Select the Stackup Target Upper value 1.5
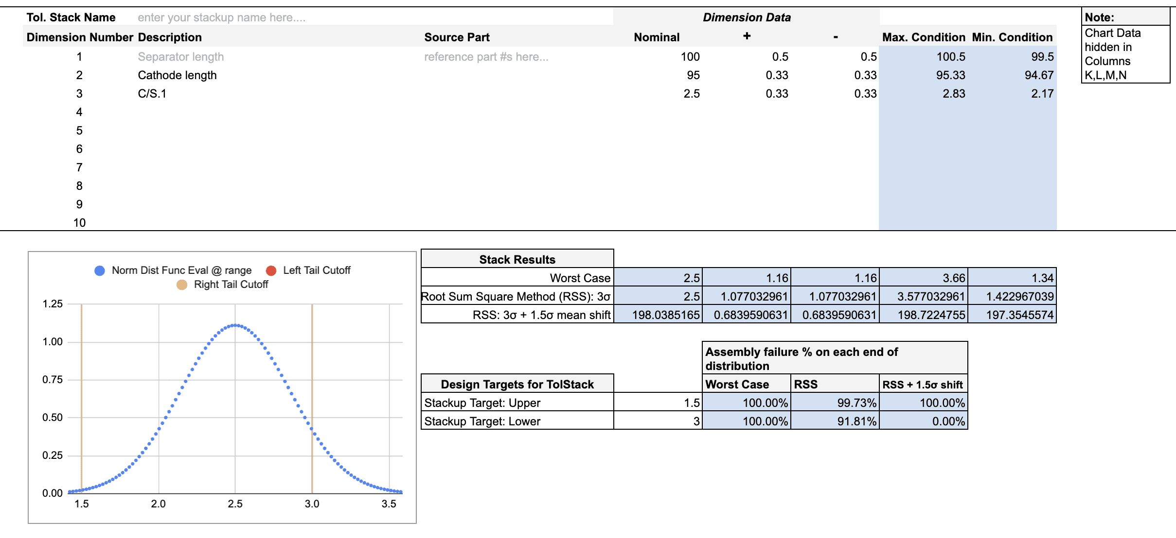 tap(658, 403)
